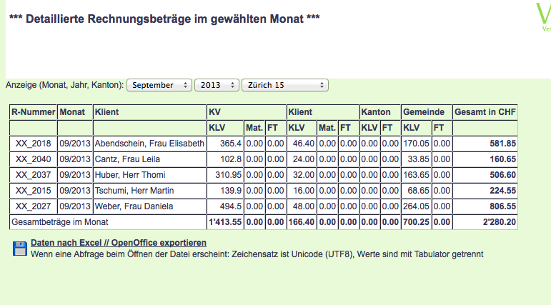Click the Excel // OpenOffice export link
551x305 pixels.
[114, 244]
